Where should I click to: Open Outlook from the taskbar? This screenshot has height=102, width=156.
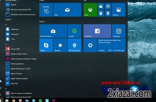(27, 100)
